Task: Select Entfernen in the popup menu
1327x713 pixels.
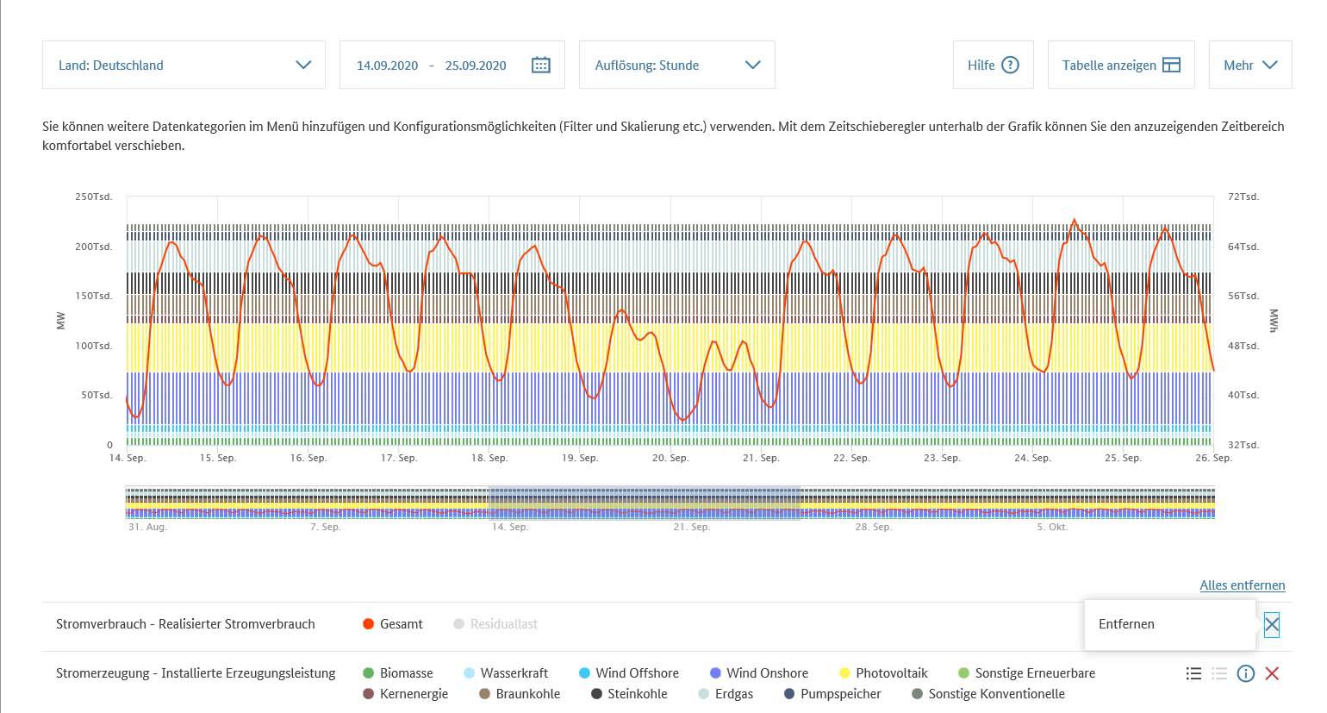Action: click(x=1126, y=624)
